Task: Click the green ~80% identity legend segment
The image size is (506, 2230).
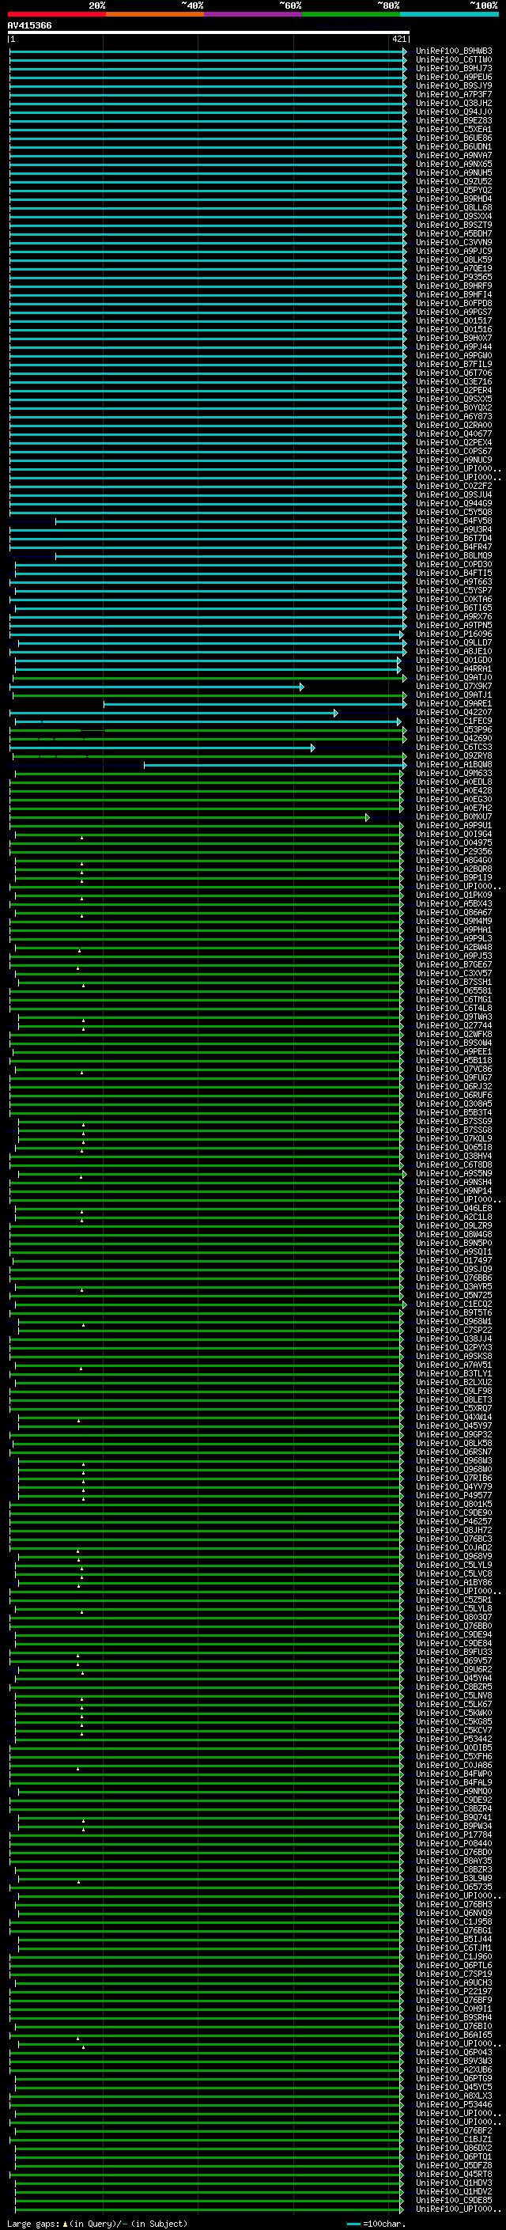Action: 350,14
